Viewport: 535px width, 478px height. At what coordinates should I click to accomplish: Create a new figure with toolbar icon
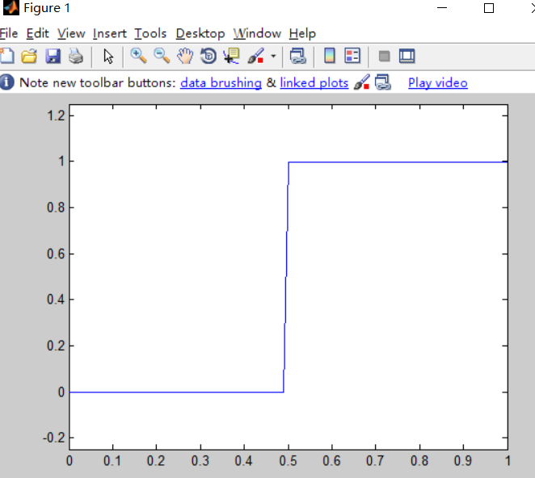click(6, 56)
